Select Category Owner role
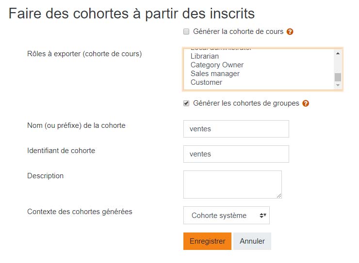The image size is (359, 263). [x=217, y=65]
